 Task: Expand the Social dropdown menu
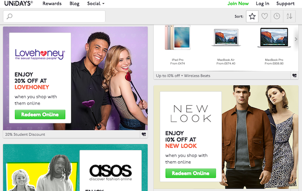click(x=96, y=3)
